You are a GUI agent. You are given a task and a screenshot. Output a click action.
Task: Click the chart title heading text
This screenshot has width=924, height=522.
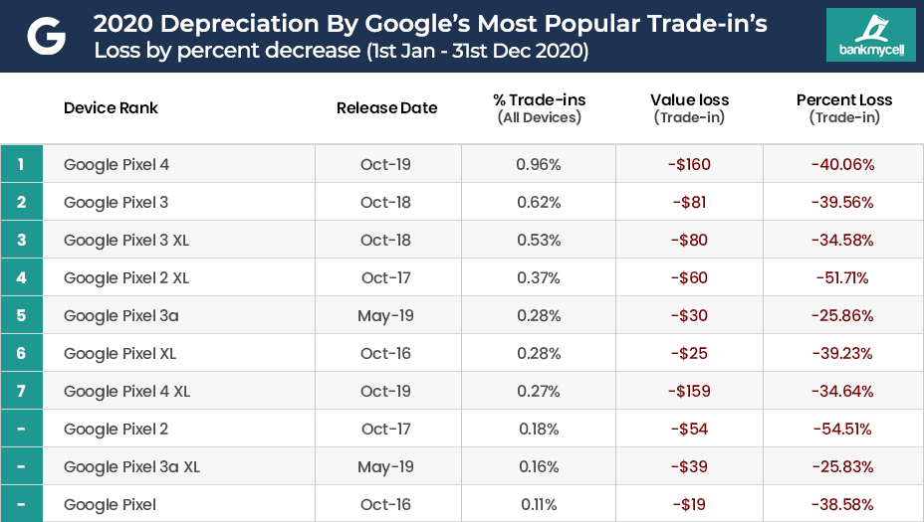(430, 24)
